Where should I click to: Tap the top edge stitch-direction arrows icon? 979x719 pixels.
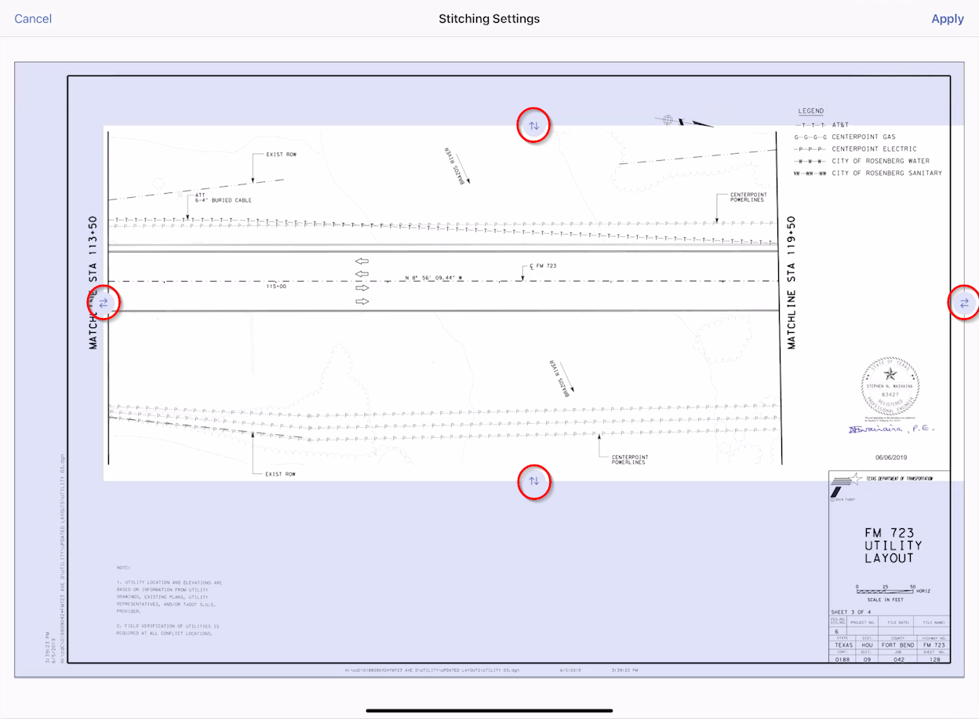pos(533,125)
